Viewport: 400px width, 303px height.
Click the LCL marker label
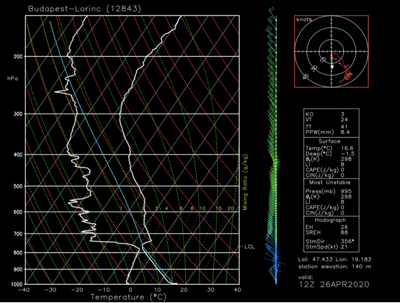(x=249, y=247)
